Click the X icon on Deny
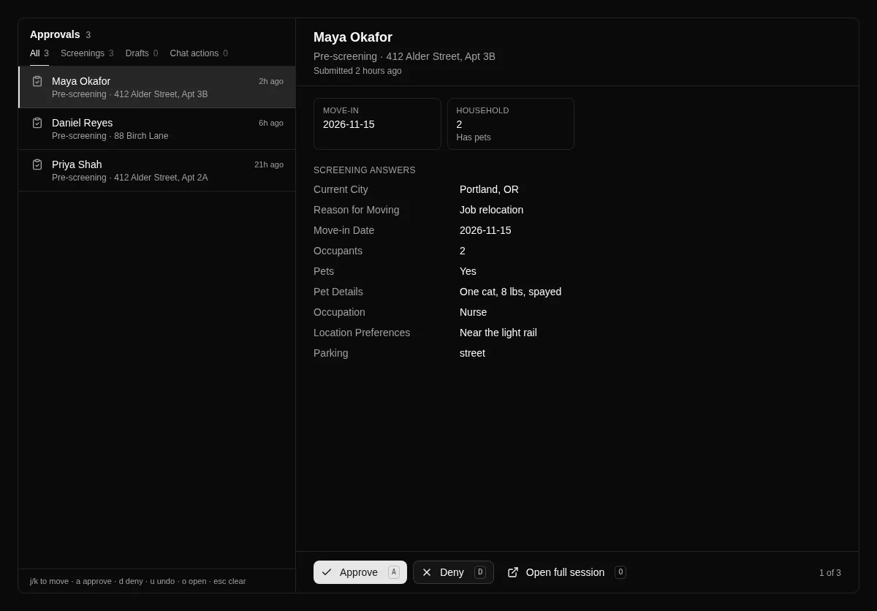 [427, 572]
